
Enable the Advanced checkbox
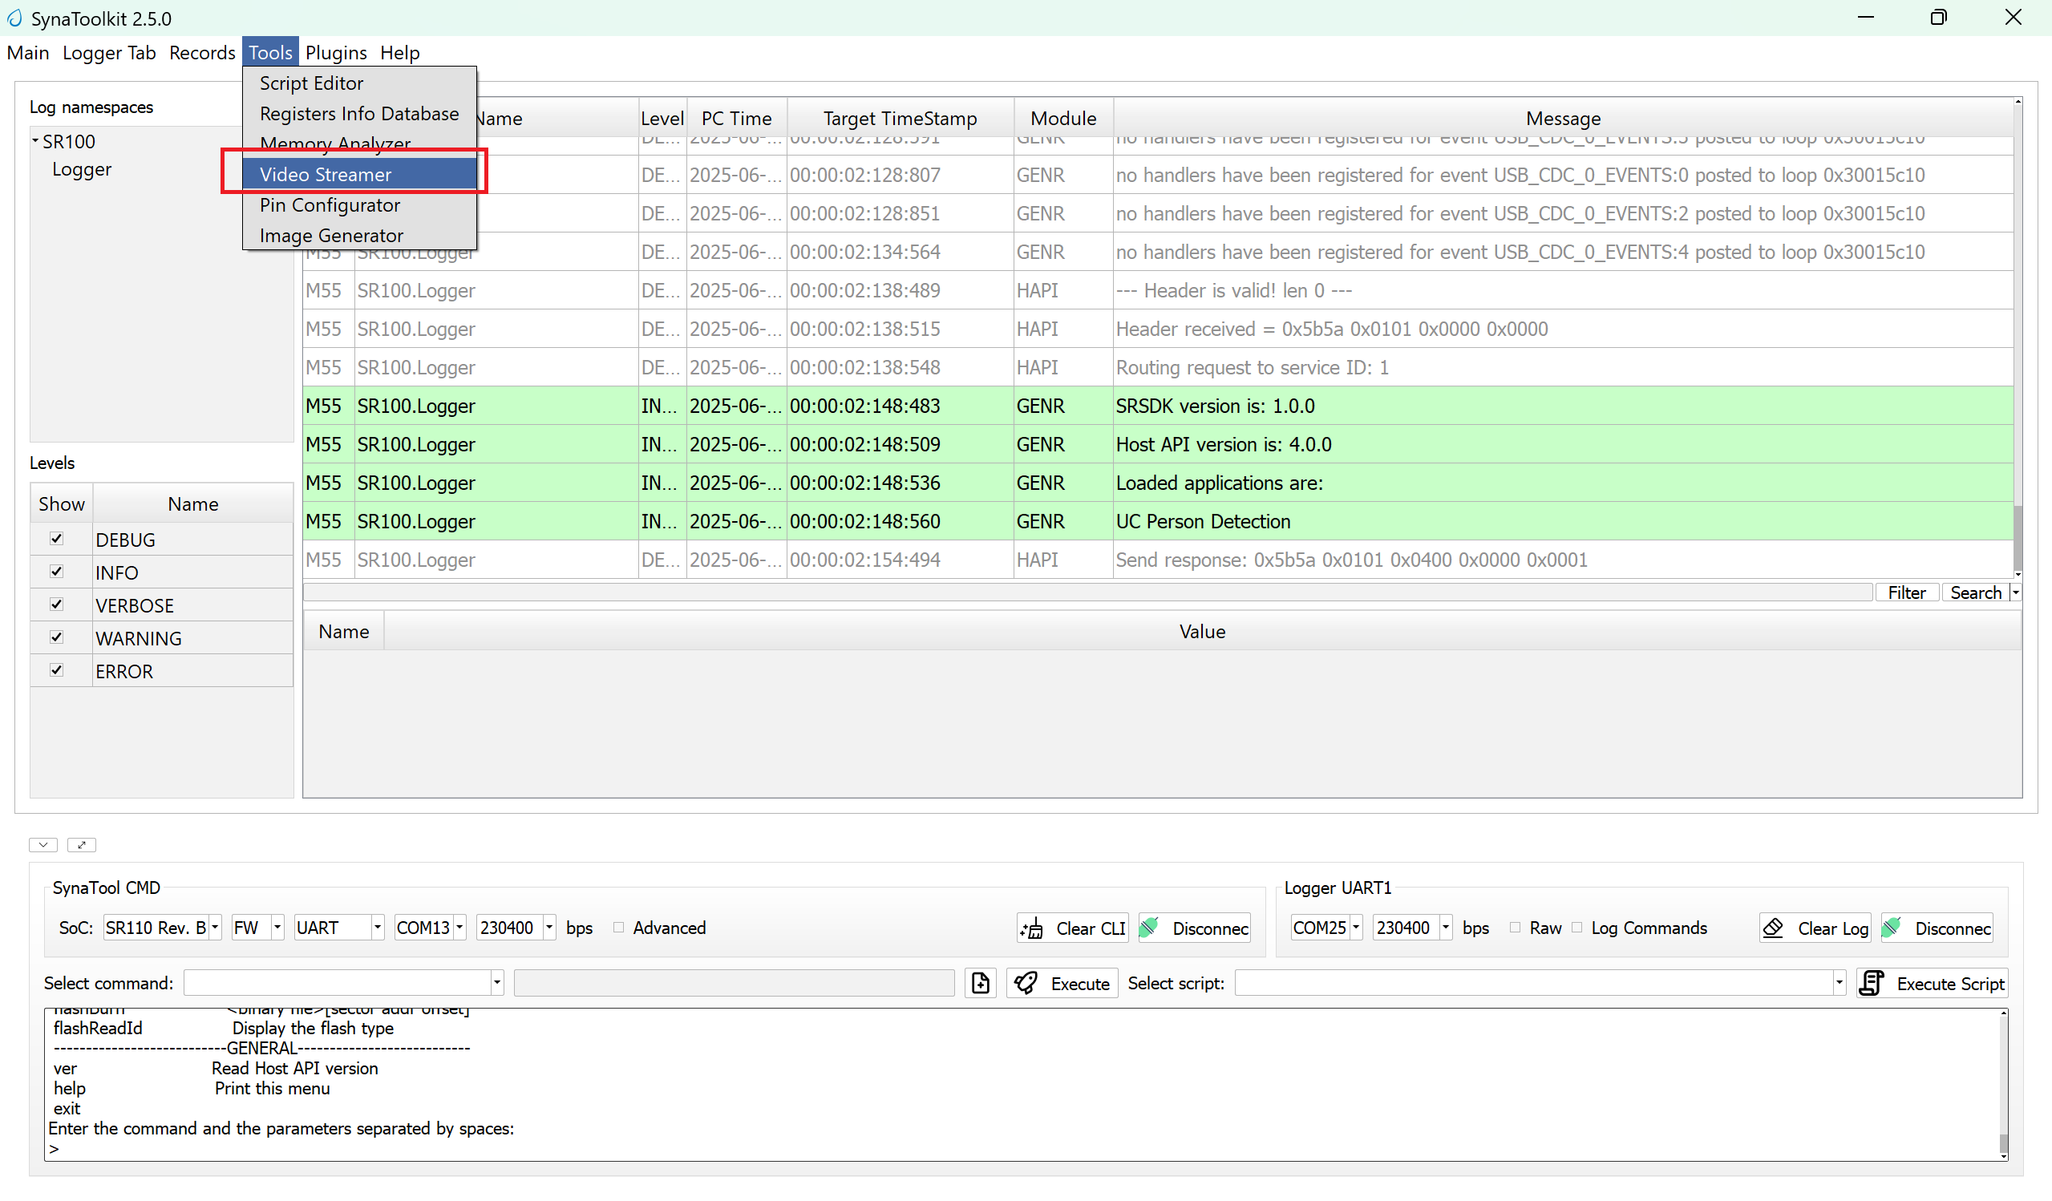pyautogui.click(x=619, y=928)
